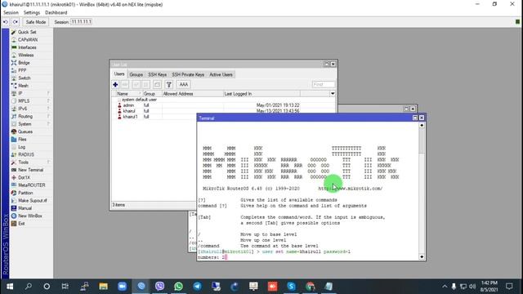Click Exit in the sidebar
This screenshot has width=523, height=294.
pos(21,224)
